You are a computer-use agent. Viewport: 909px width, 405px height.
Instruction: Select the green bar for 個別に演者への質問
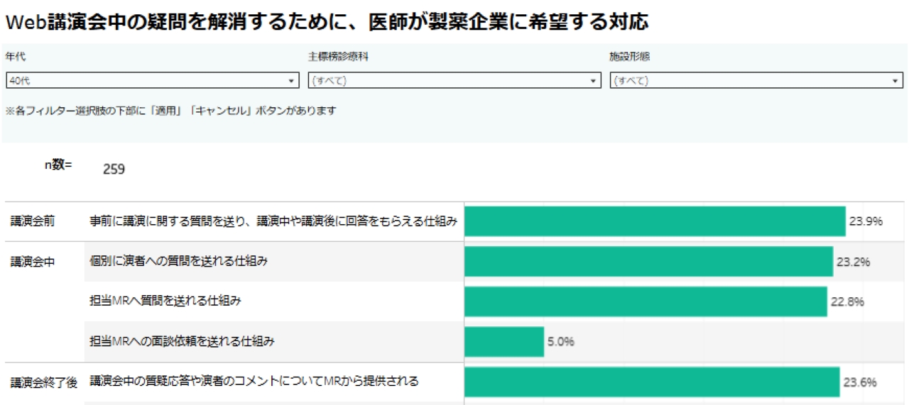[648, 262]
